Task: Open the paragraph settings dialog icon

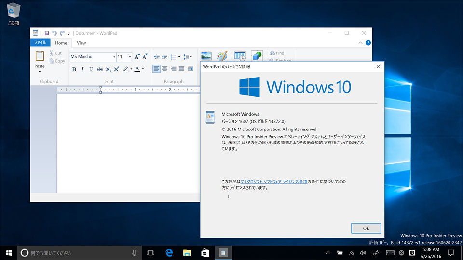Action: click(191, 69)
